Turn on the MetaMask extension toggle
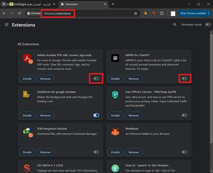Image resolution: width=213 pixels, height=173 pixels. click(x=184, y=152)
